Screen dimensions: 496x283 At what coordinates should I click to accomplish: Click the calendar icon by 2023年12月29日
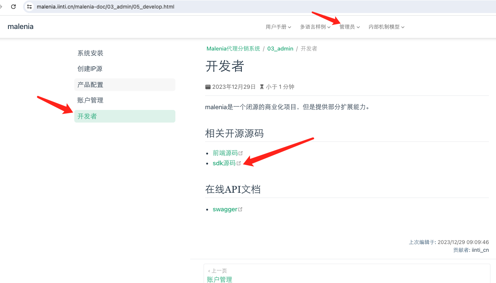(208, 87)
